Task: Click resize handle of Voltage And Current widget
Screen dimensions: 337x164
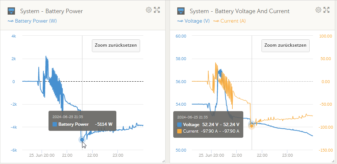Action: [333, 161]
